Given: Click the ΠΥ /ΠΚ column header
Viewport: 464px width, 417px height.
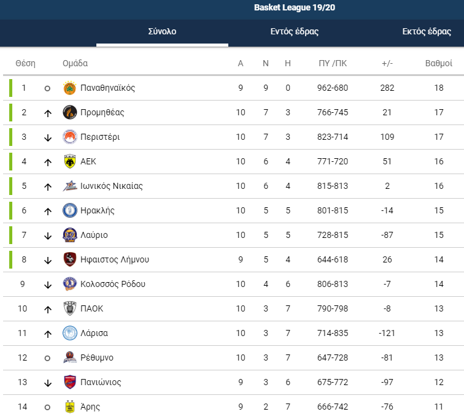Looking at the screenshot, I should (333, 63).
